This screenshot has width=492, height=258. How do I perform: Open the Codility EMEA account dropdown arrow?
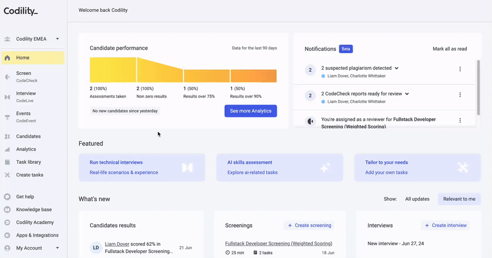(57, 39)
